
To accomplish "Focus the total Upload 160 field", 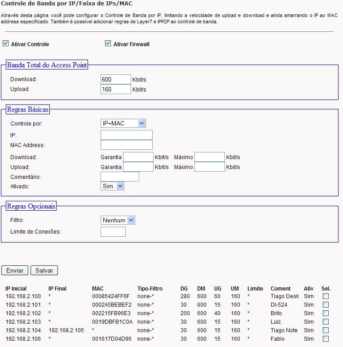I will pyautogui.click(x=116, y=89).
